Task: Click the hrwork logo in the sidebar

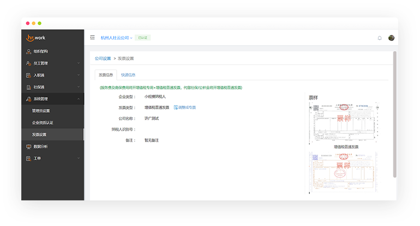Action: tap(37, 38)
